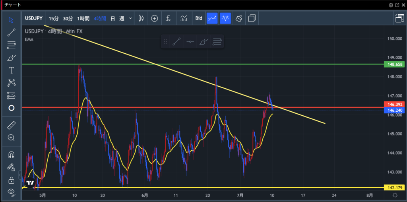Switch to the 日 daily timeframe
This screenshot has height=202, width=407.
pyautogui.click(x=112, y=18)
